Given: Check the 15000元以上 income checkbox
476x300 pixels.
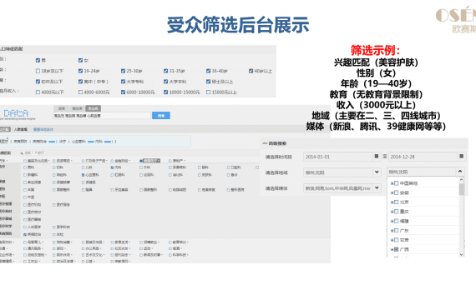Looking at the screenshot, I should pos(208,92).
